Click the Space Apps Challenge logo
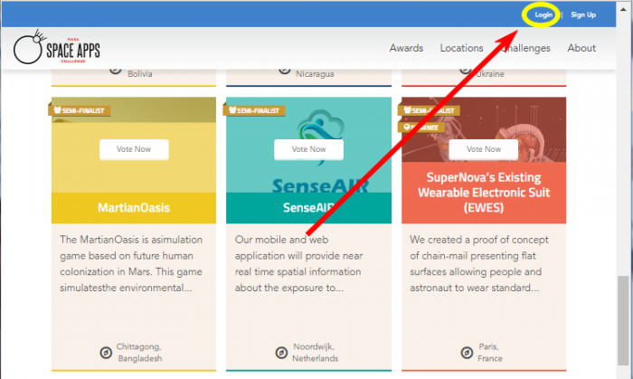This screenshot has height=379, width=633. [x=56, y=47]
